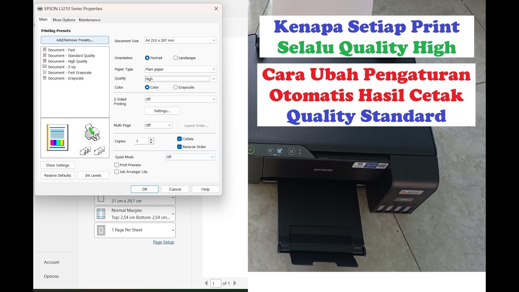
Task: Enable Print Preview checkbox
Action: coord(117,165)
